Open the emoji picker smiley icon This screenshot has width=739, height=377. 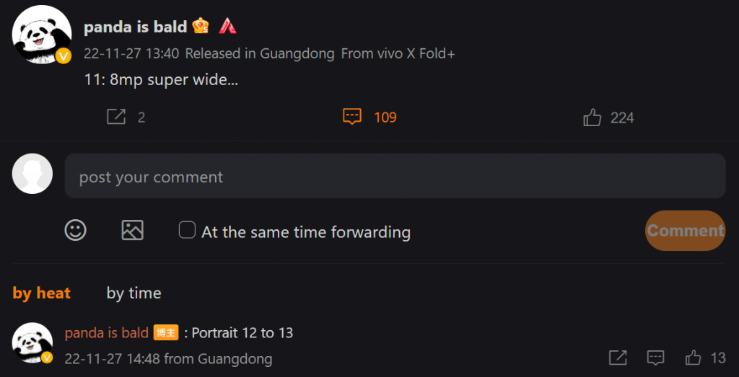(x=76, y=230)
